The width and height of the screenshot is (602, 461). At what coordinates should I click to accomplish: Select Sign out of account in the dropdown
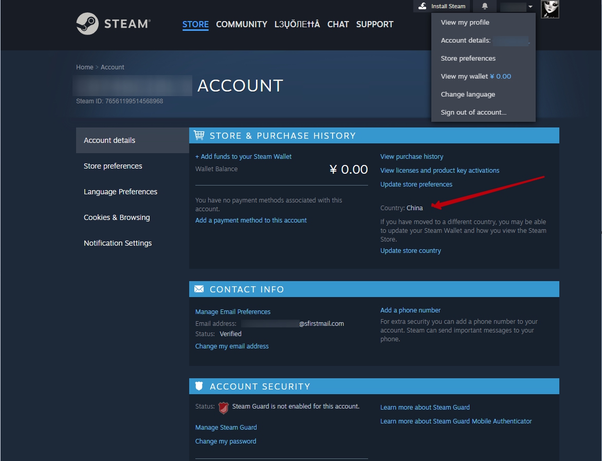click(483, 113)
